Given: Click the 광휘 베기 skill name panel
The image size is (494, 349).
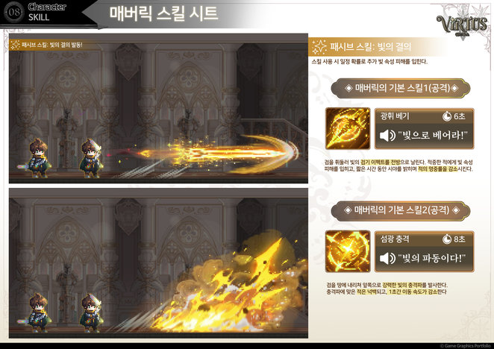Looking at the screenshot, I should (424, 128).
